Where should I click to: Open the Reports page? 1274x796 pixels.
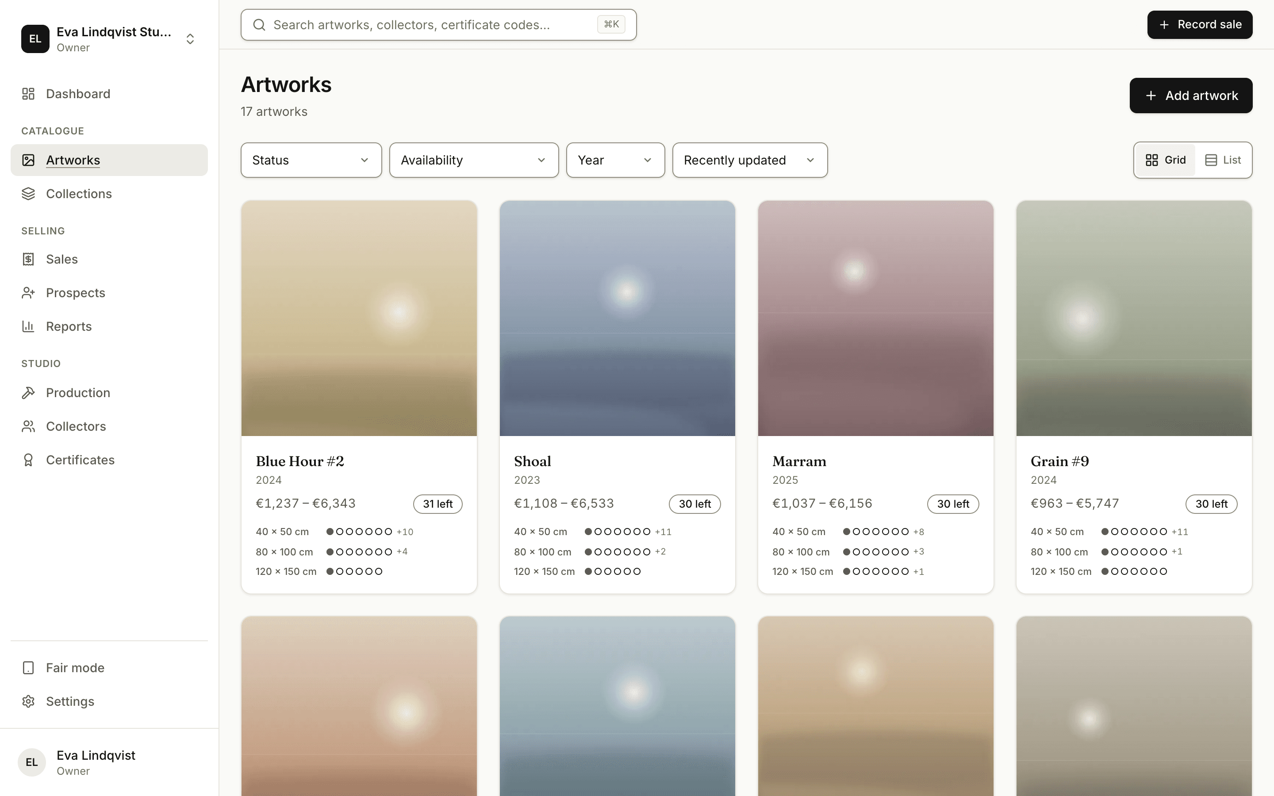109,326
